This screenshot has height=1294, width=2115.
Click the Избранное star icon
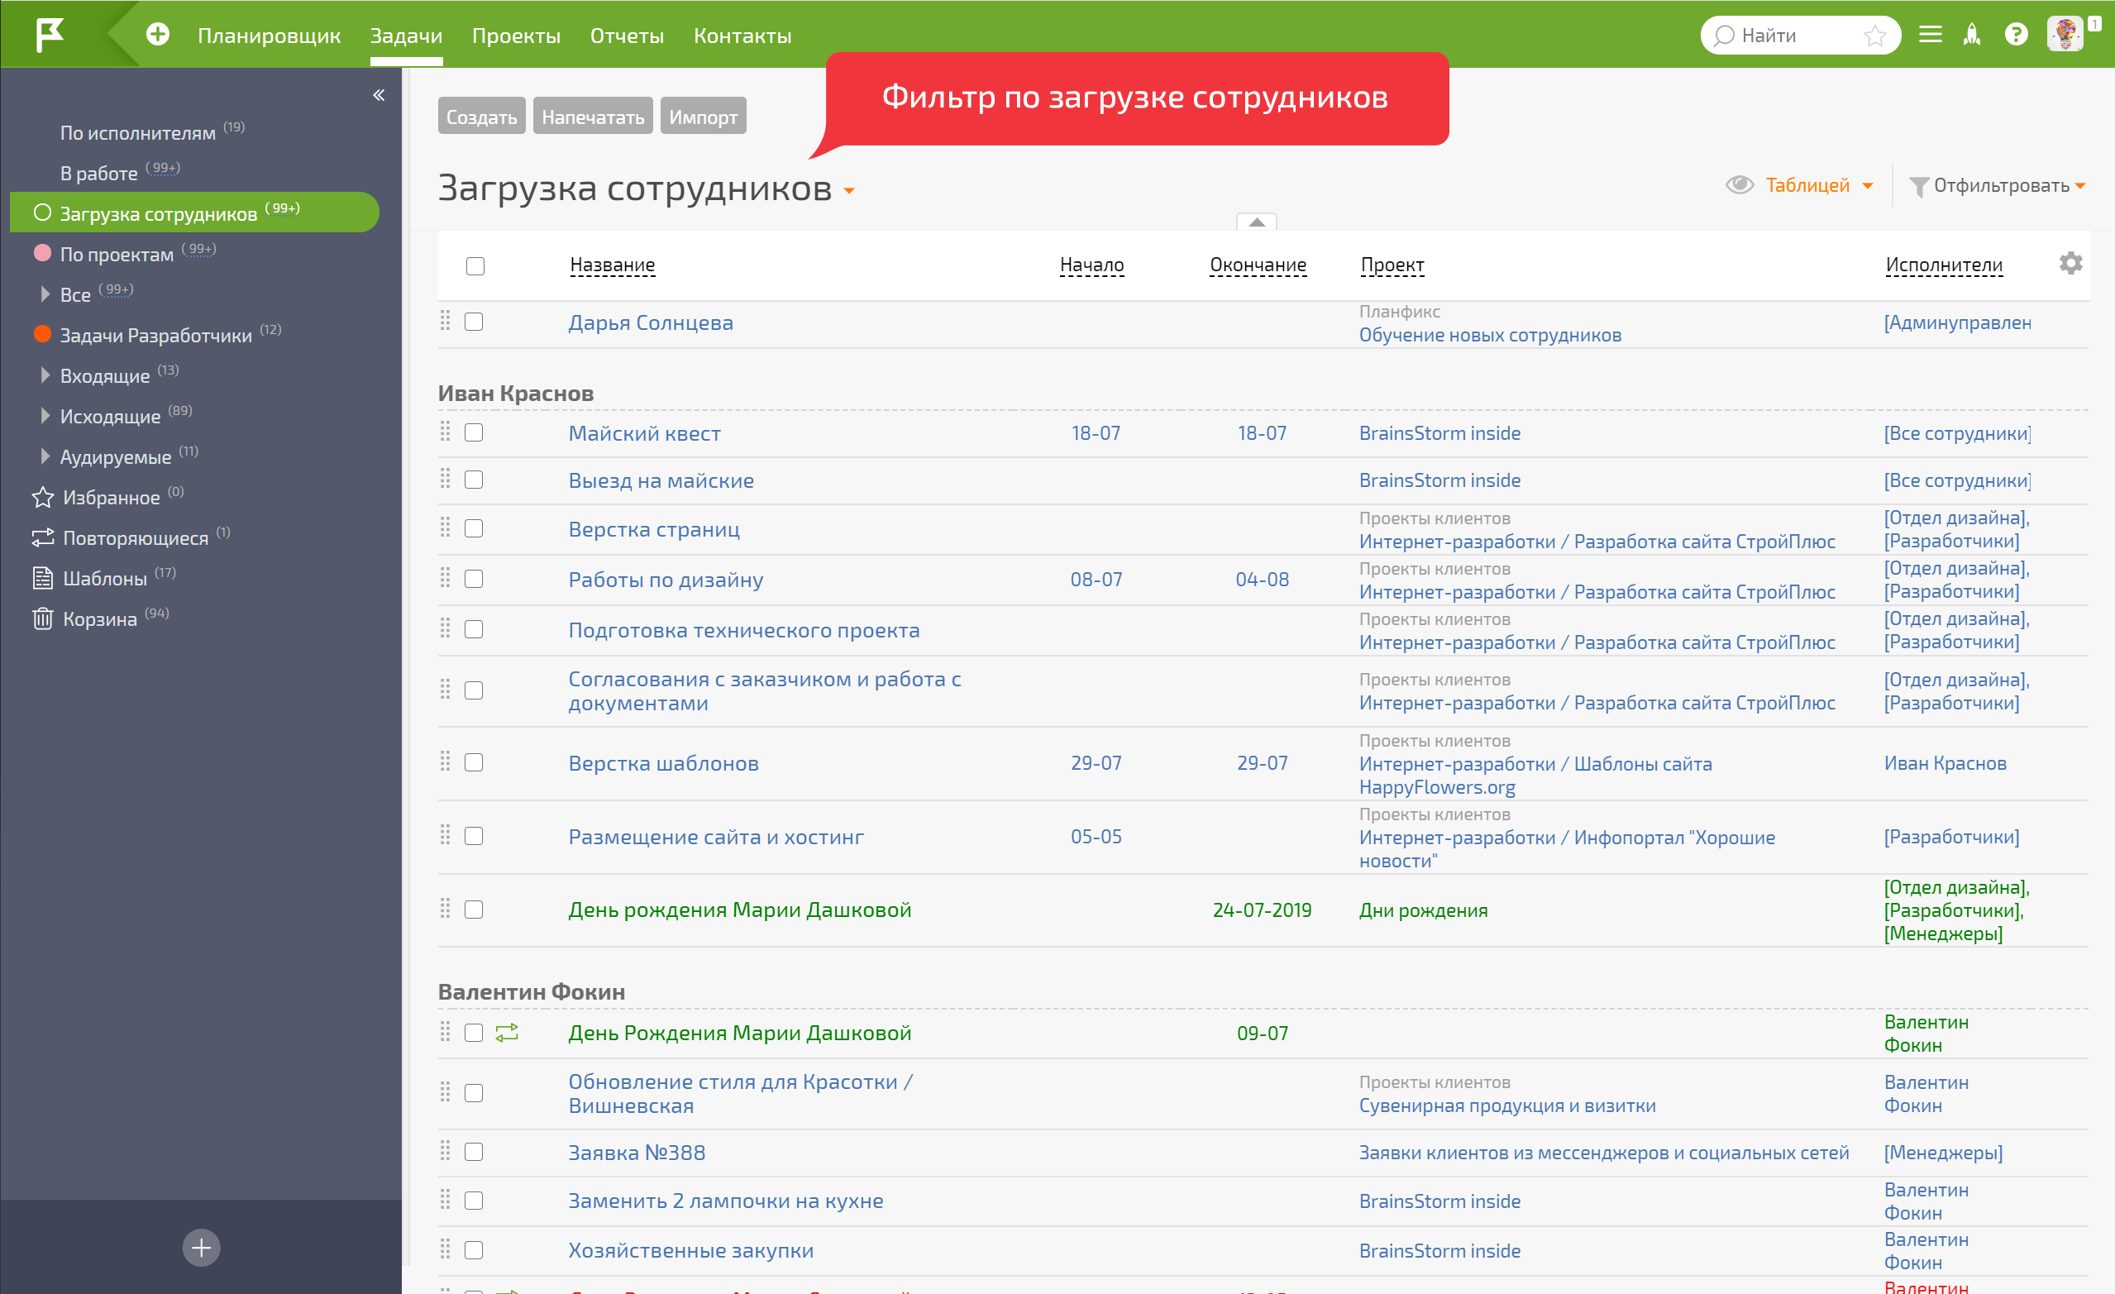(42, 497)
